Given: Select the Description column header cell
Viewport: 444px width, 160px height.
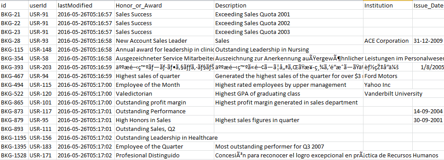Looking at the screenshot, I should pyautogui.click(x=289, y=5).
